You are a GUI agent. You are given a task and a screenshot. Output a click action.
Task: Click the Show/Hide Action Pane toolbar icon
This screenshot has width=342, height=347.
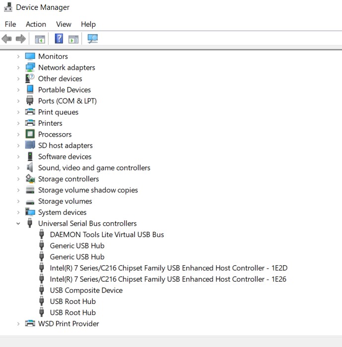pyautogui.click(x=73, y=39)
